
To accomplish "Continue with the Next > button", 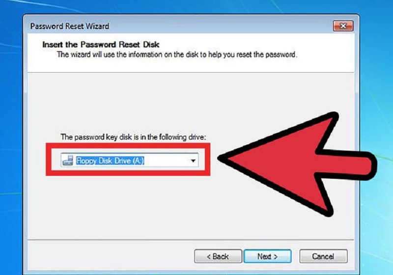I will (267, 256).
